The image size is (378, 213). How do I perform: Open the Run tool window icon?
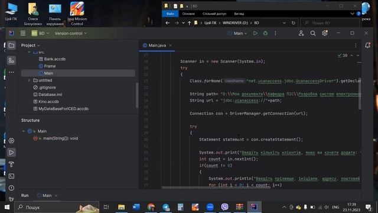click(11, 153)
